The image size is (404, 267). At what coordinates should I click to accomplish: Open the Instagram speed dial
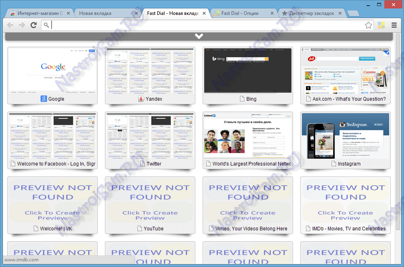(x=345, y=136)
